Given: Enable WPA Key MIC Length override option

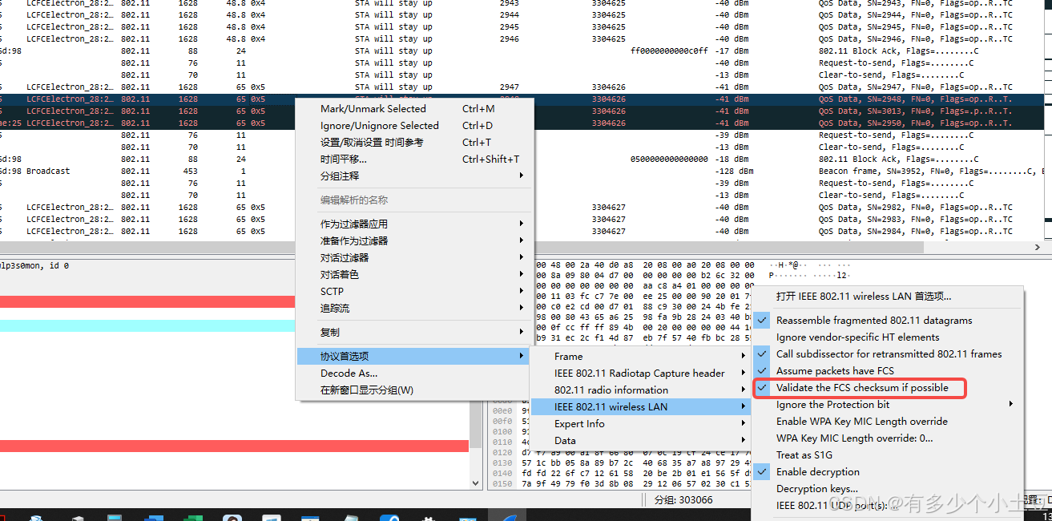Looking at the screenshot, I should click(887, 422).
